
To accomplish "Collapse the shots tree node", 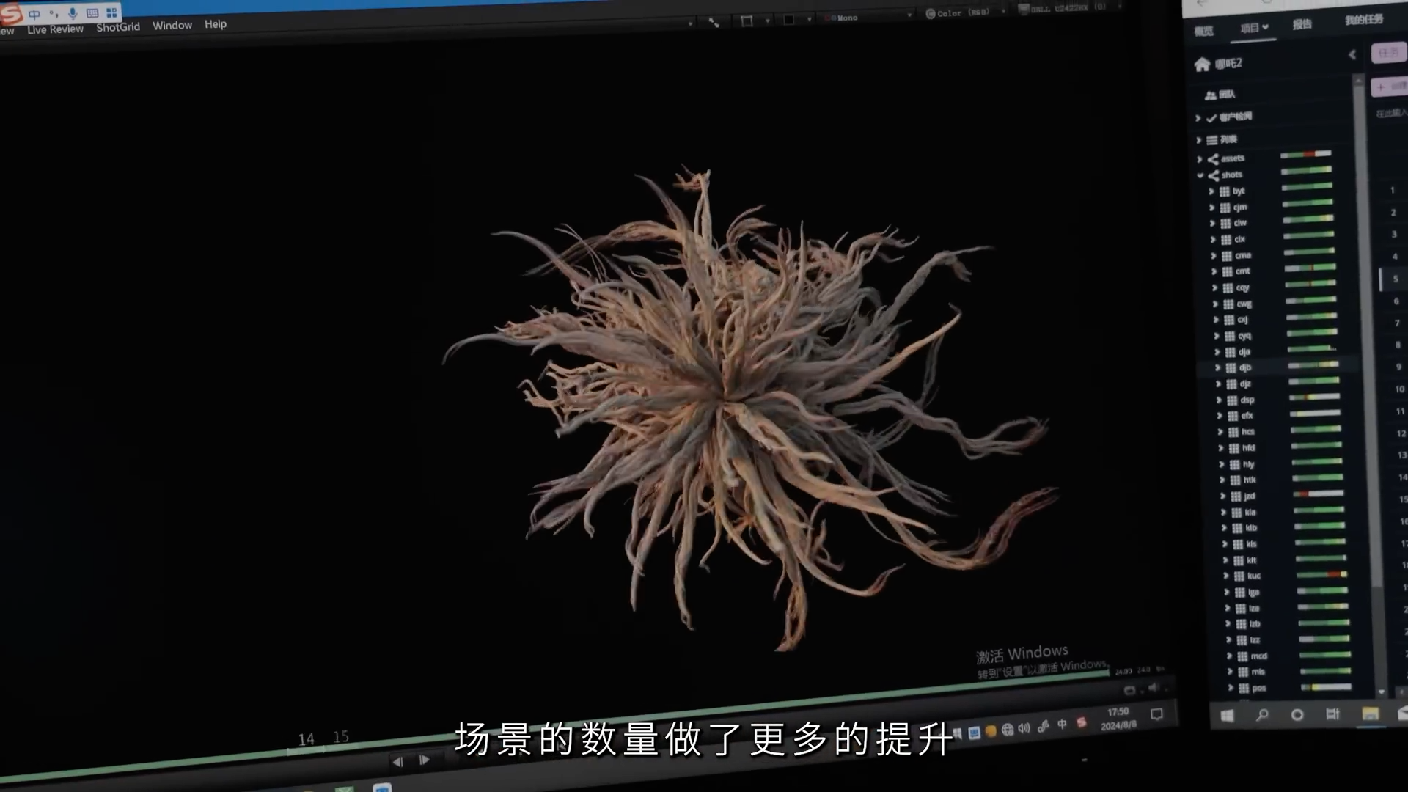I will pyautogui.click(x=1200, y=175).
